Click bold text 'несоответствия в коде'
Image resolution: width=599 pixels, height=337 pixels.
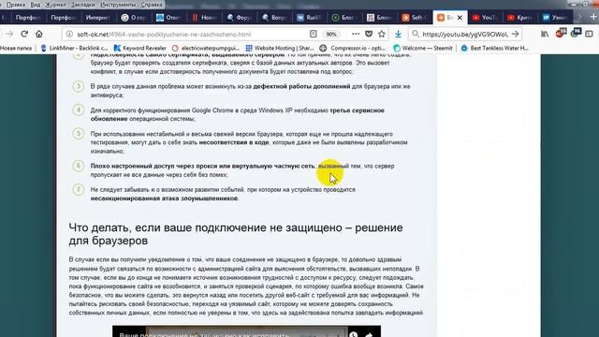234,142
